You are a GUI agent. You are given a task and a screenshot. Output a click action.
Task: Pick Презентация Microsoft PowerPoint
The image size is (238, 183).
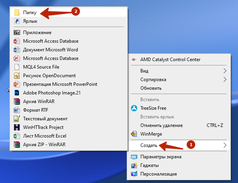(69, 84)
